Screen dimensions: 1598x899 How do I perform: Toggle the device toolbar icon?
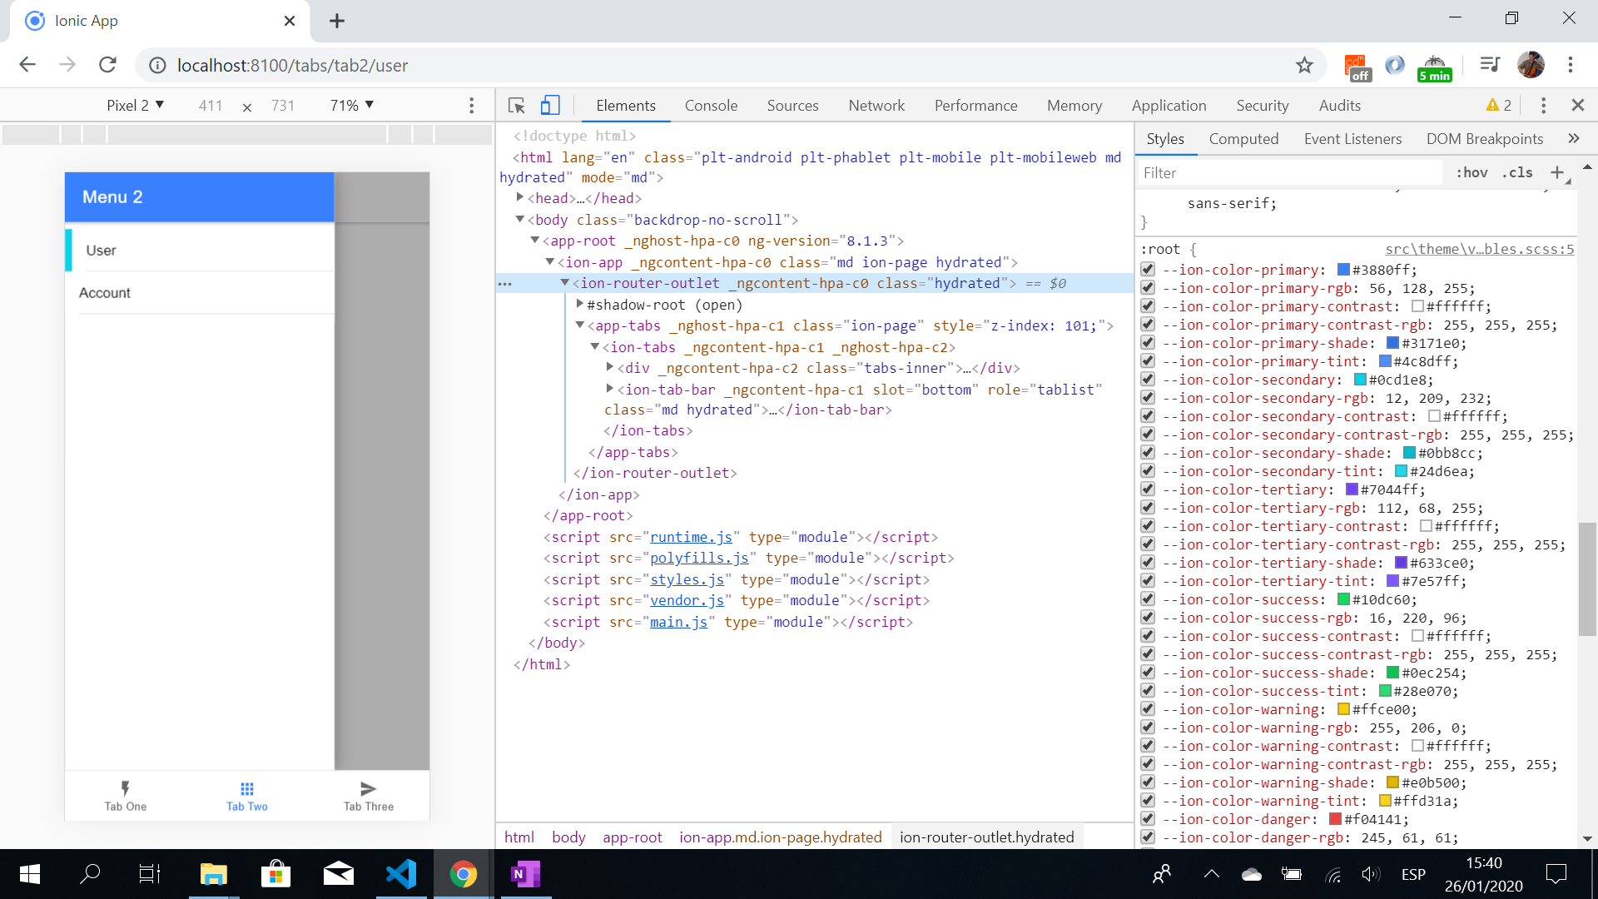tap(550, 106)
